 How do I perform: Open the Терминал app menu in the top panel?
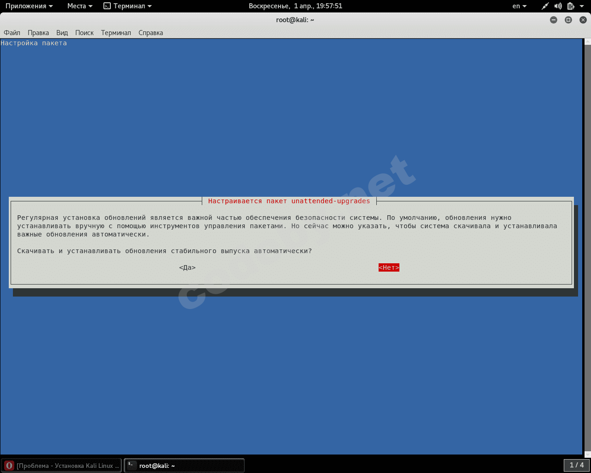[127, 6]
